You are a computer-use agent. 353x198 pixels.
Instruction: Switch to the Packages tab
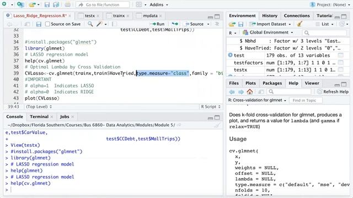(272, 83)
